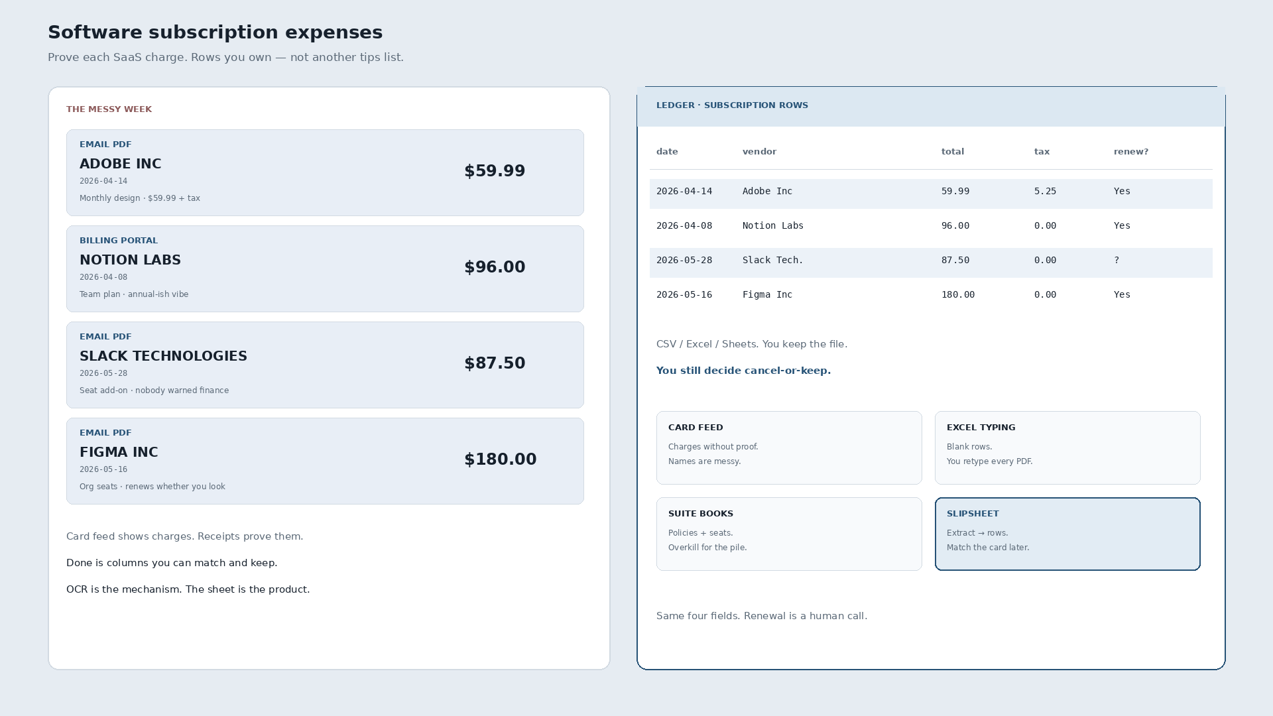Click the tax cell in Figma Inc row
The image size is (1273, 716).
1045,295
